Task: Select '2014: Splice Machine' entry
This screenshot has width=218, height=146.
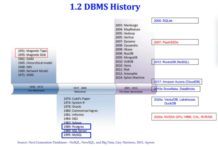Action: [130, 77]
